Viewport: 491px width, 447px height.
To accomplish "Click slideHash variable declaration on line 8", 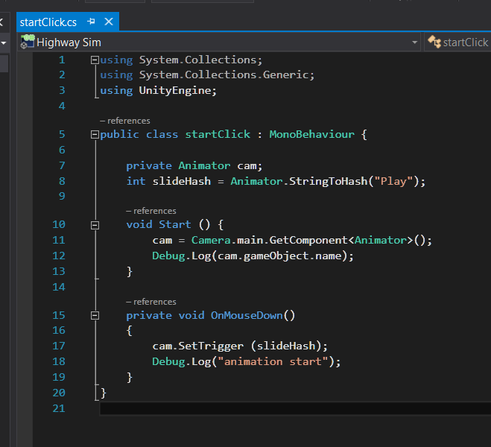I will pos(182,181).
